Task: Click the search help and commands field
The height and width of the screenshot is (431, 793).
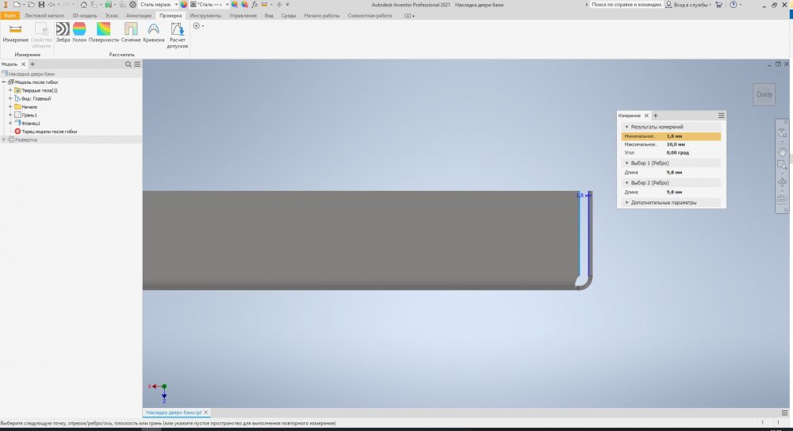Action: 625,5
